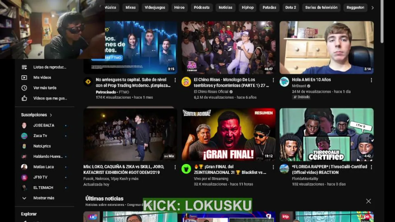
Task: Select the Noticias filter chip
Action: [225, 7]
